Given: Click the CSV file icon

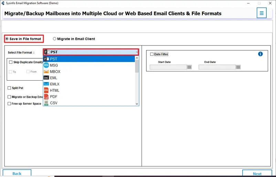Looking at the screenshot, I should [46, 103].
